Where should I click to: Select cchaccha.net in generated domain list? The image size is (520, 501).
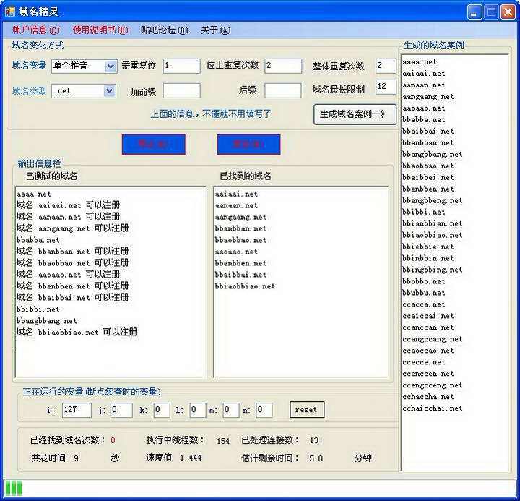pos(428,397)
